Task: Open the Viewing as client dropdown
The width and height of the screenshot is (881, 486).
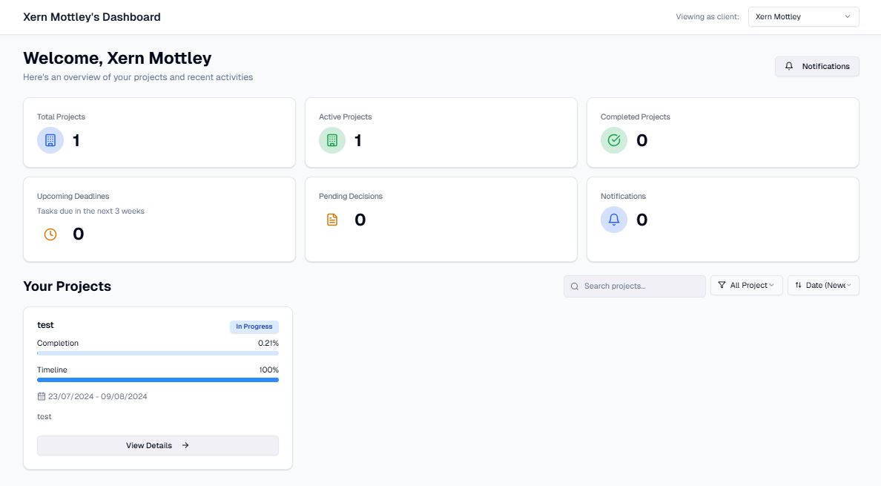Action: click(x=802, y=16)
